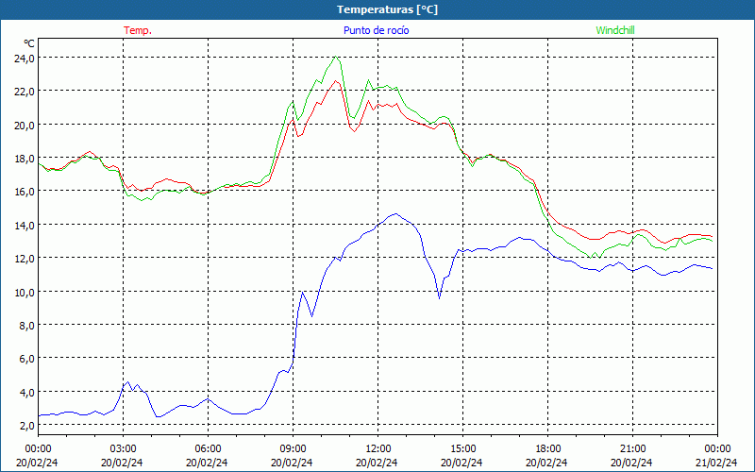Click the 18,0 y-axis value
The image size is (755, 472).
tap(25, 158)
